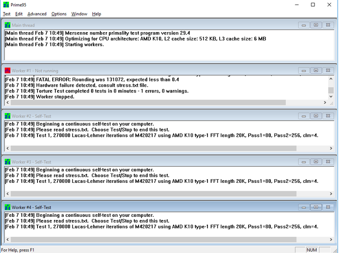Minimize the Main thread child window

[303, 25]
